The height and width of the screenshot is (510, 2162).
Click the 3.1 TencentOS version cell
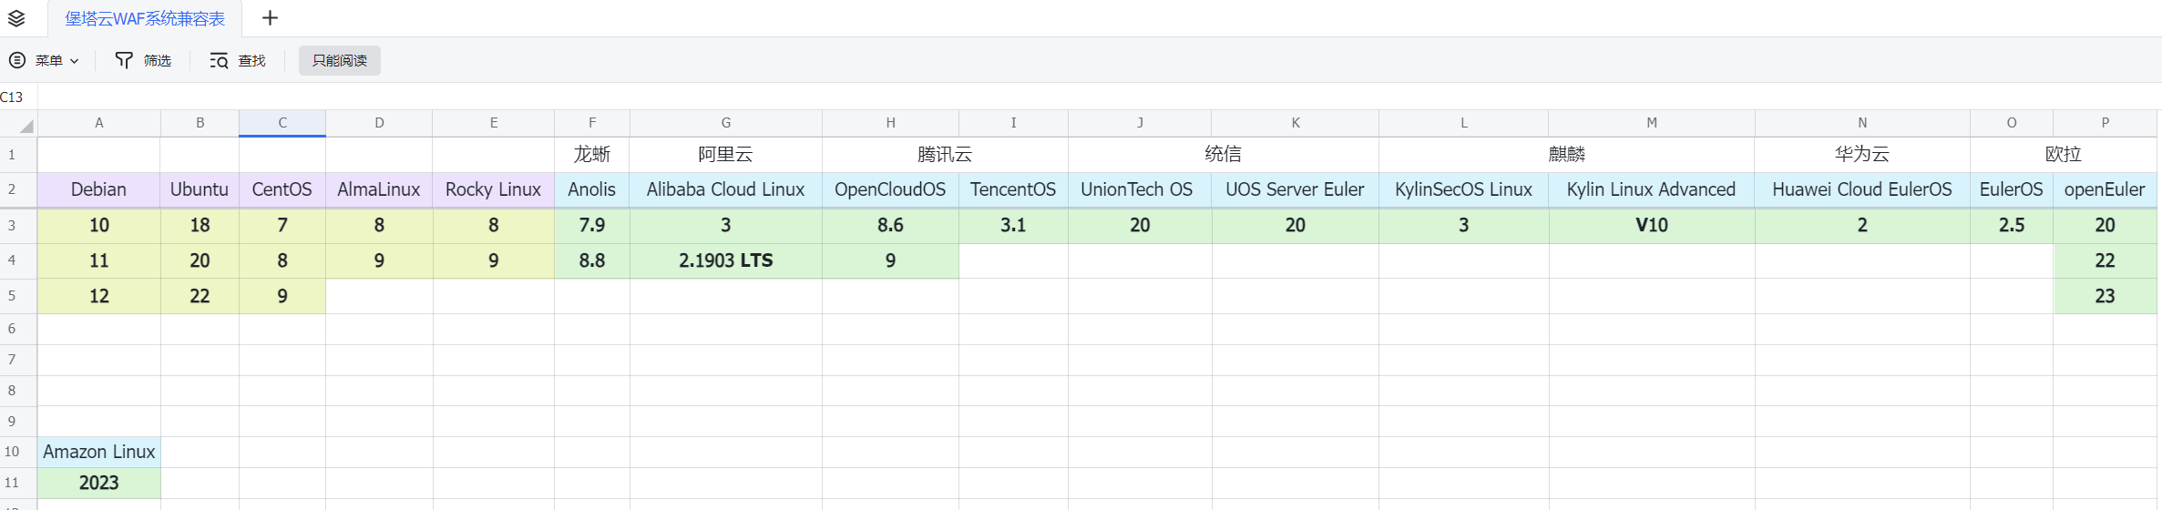point(1013,225)
